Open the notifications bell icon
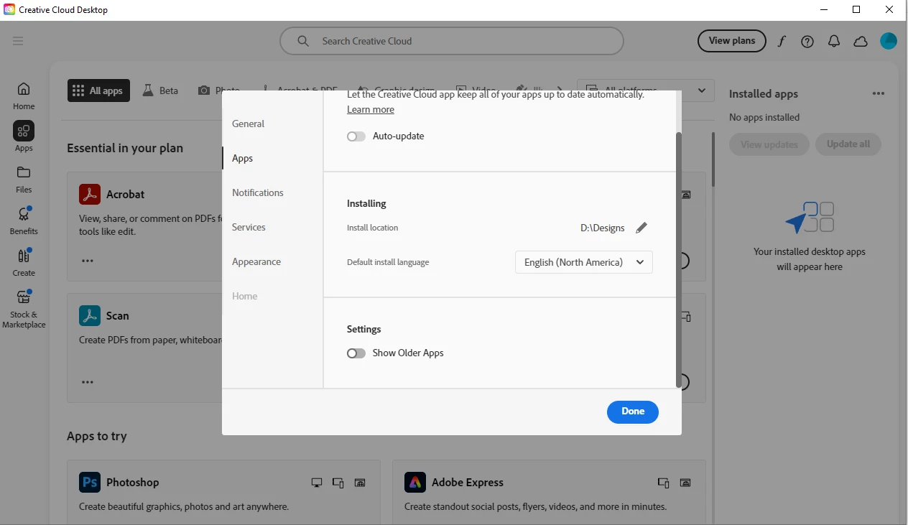 pos(834,41)
